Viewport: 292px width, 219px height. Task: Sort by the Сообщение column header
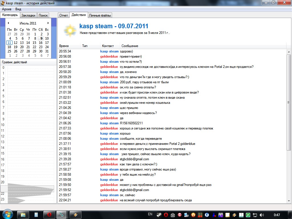tap(203, 46)
